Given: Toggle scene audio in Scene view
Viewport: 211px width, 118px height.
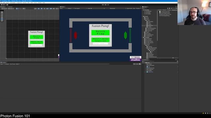Looking at the screenshot, I should tap(45, 9).
